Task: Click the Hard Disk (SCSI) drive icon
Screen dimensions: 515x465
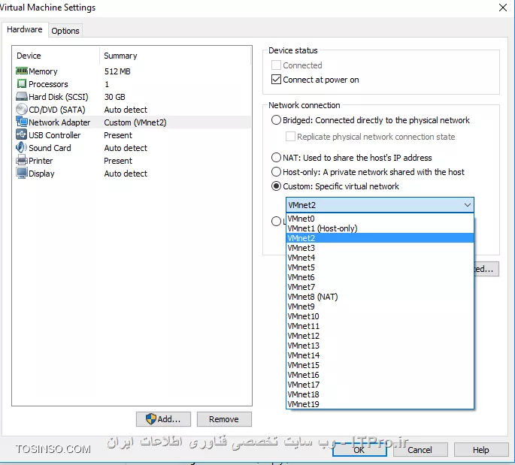Action: (x=22, y=96)
